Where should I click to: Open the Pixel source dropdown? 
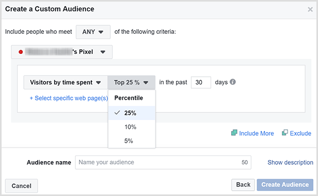[x=61, y=52]
